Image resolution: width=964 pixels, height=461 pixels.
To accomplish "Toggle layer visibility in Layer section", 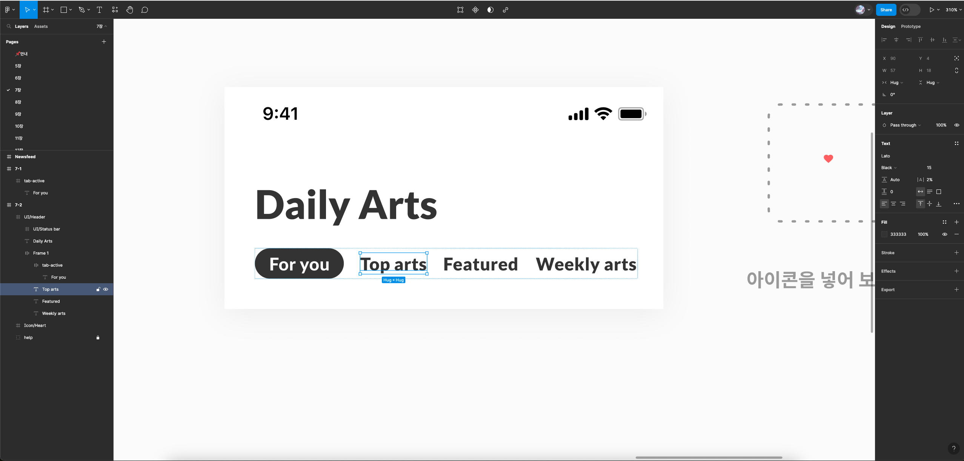I will pos(956,125).
